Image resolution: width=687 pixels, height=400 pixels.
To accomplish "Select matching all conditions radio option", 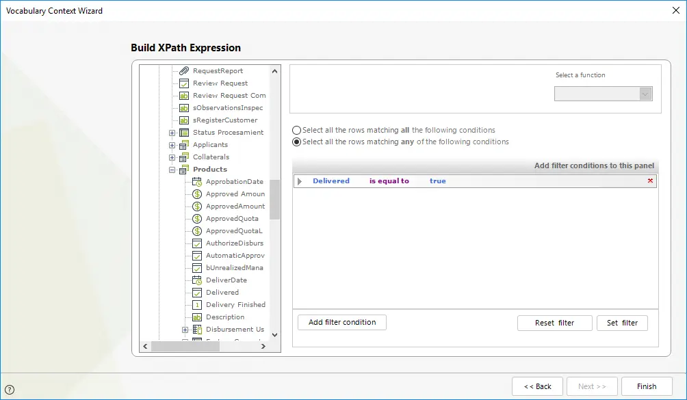I will 296,130.
